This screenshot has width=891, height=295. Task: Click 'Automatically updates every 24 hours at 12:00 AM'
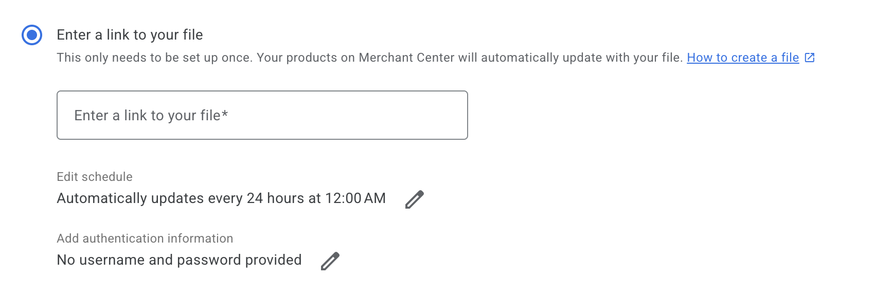coord(221,198)
